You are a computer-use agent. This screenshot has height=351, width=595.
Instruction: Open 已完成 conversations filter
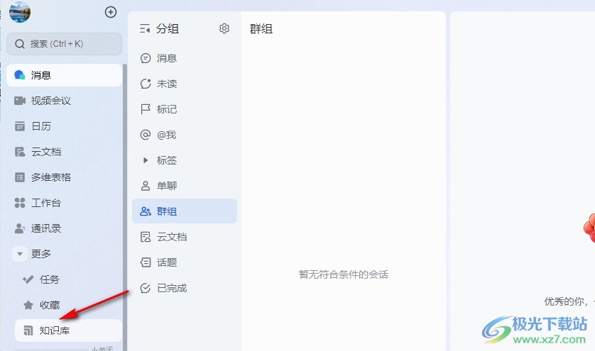tap(185, 288)
